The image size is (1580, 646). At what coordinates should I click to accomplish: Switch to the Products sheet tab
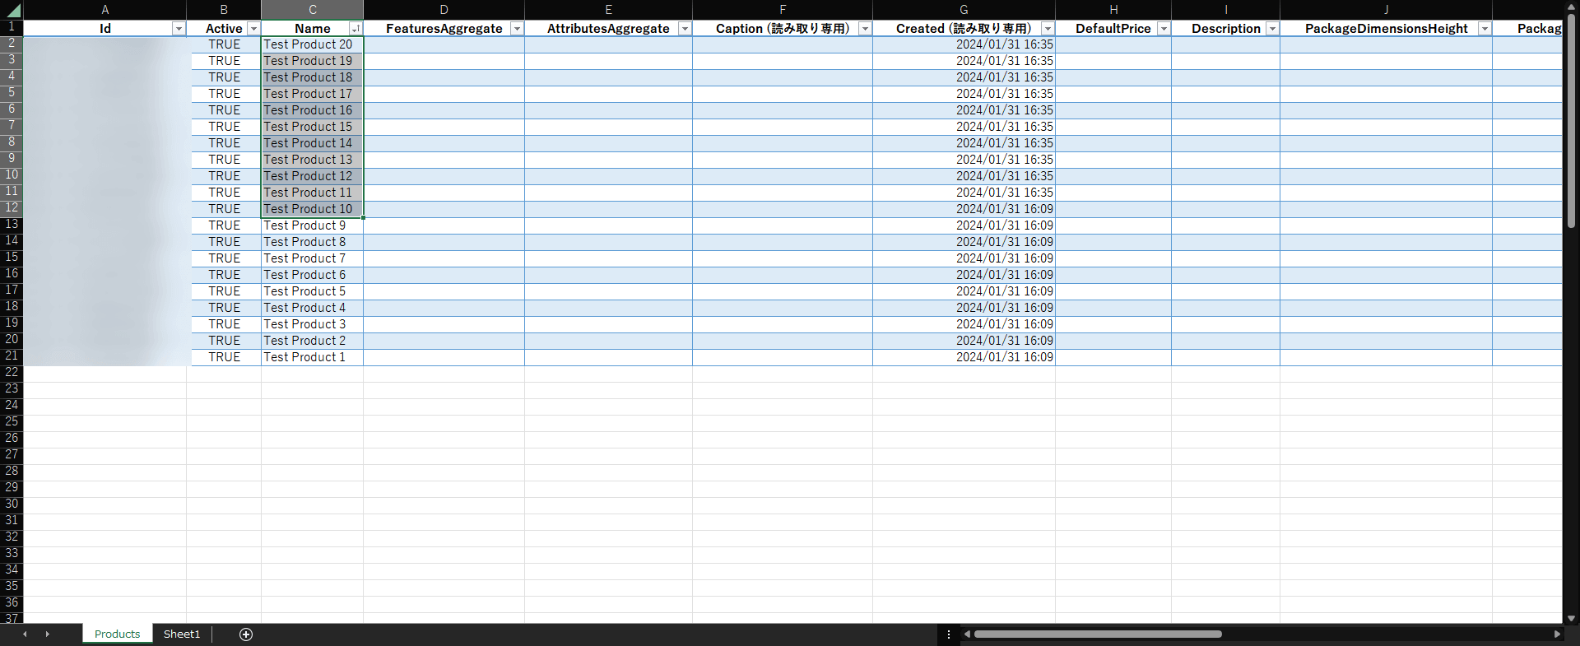coord(117,634)
